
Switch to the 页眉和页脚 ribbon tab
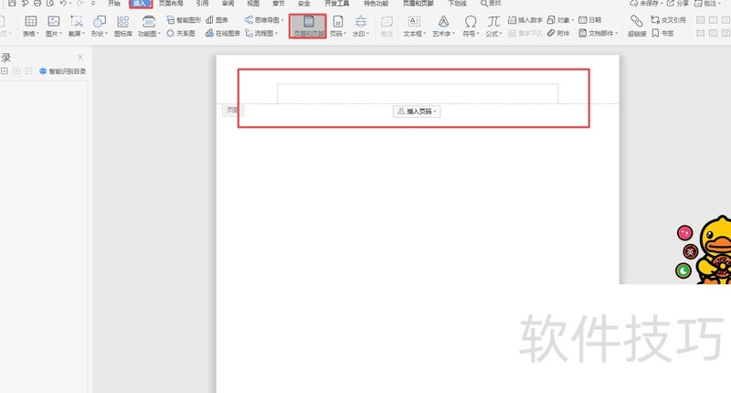coord(418,4)
